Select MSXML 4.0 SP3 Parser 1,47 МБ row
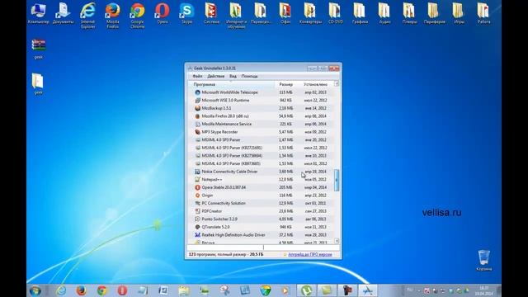This screenshot has width=528, height=297. pos(261,139)
